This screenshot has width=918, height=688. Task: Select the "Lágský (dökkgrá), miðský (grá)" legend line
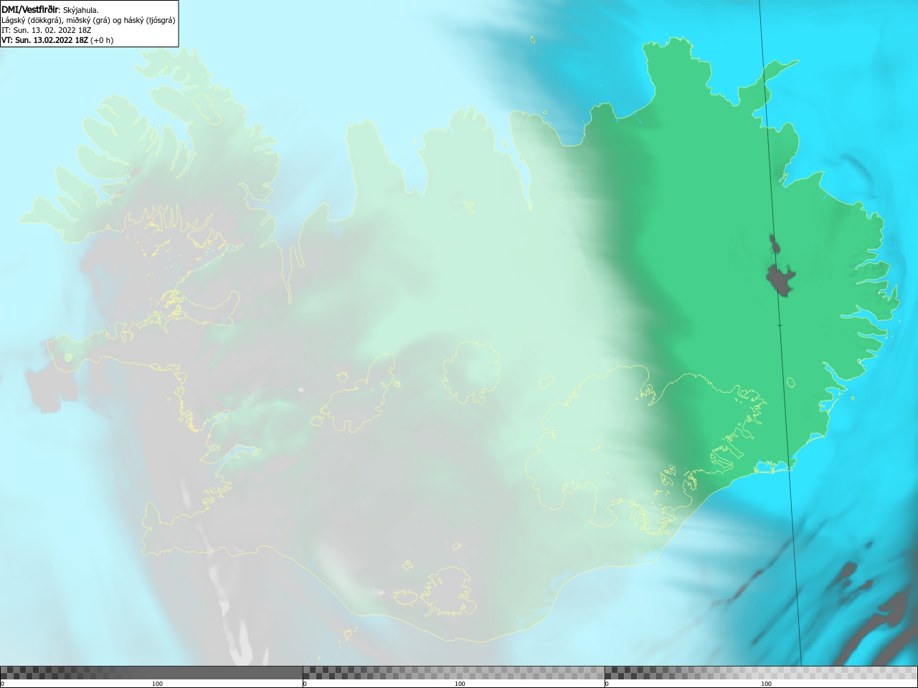click(x=88, y=20)
